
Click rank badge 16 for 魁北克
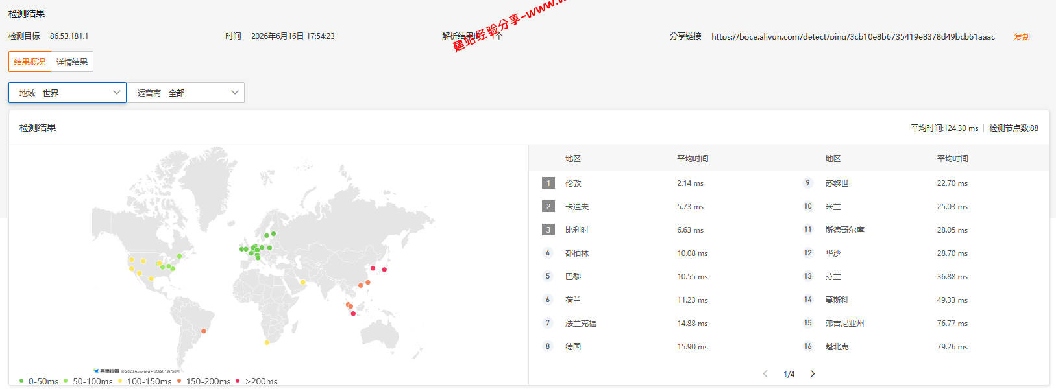tap(807, 346)
